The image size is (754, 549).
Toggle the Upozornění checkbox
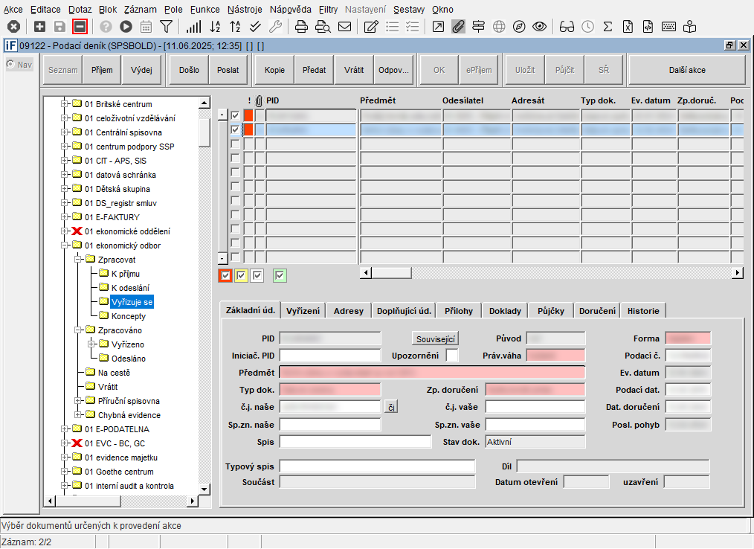452,356
